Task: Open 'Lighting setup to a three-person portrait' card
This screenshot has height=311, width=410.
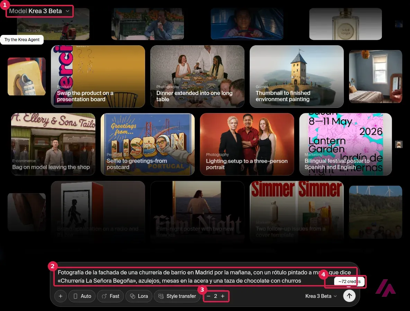Action: tap(247, 144)
